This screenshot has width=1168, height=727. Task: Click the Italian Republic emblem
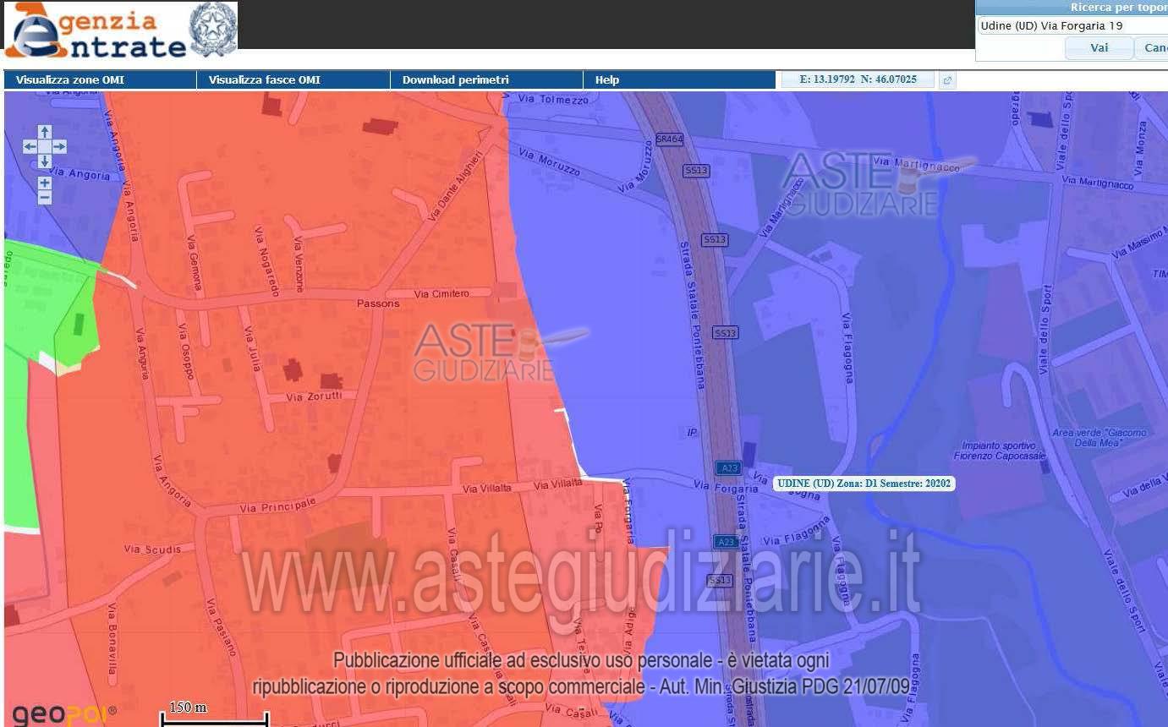point(213,29)
